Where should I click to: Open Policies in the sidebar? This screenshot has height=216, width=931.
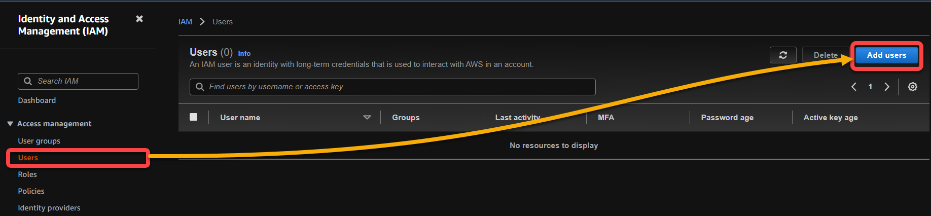coord(31,191)
